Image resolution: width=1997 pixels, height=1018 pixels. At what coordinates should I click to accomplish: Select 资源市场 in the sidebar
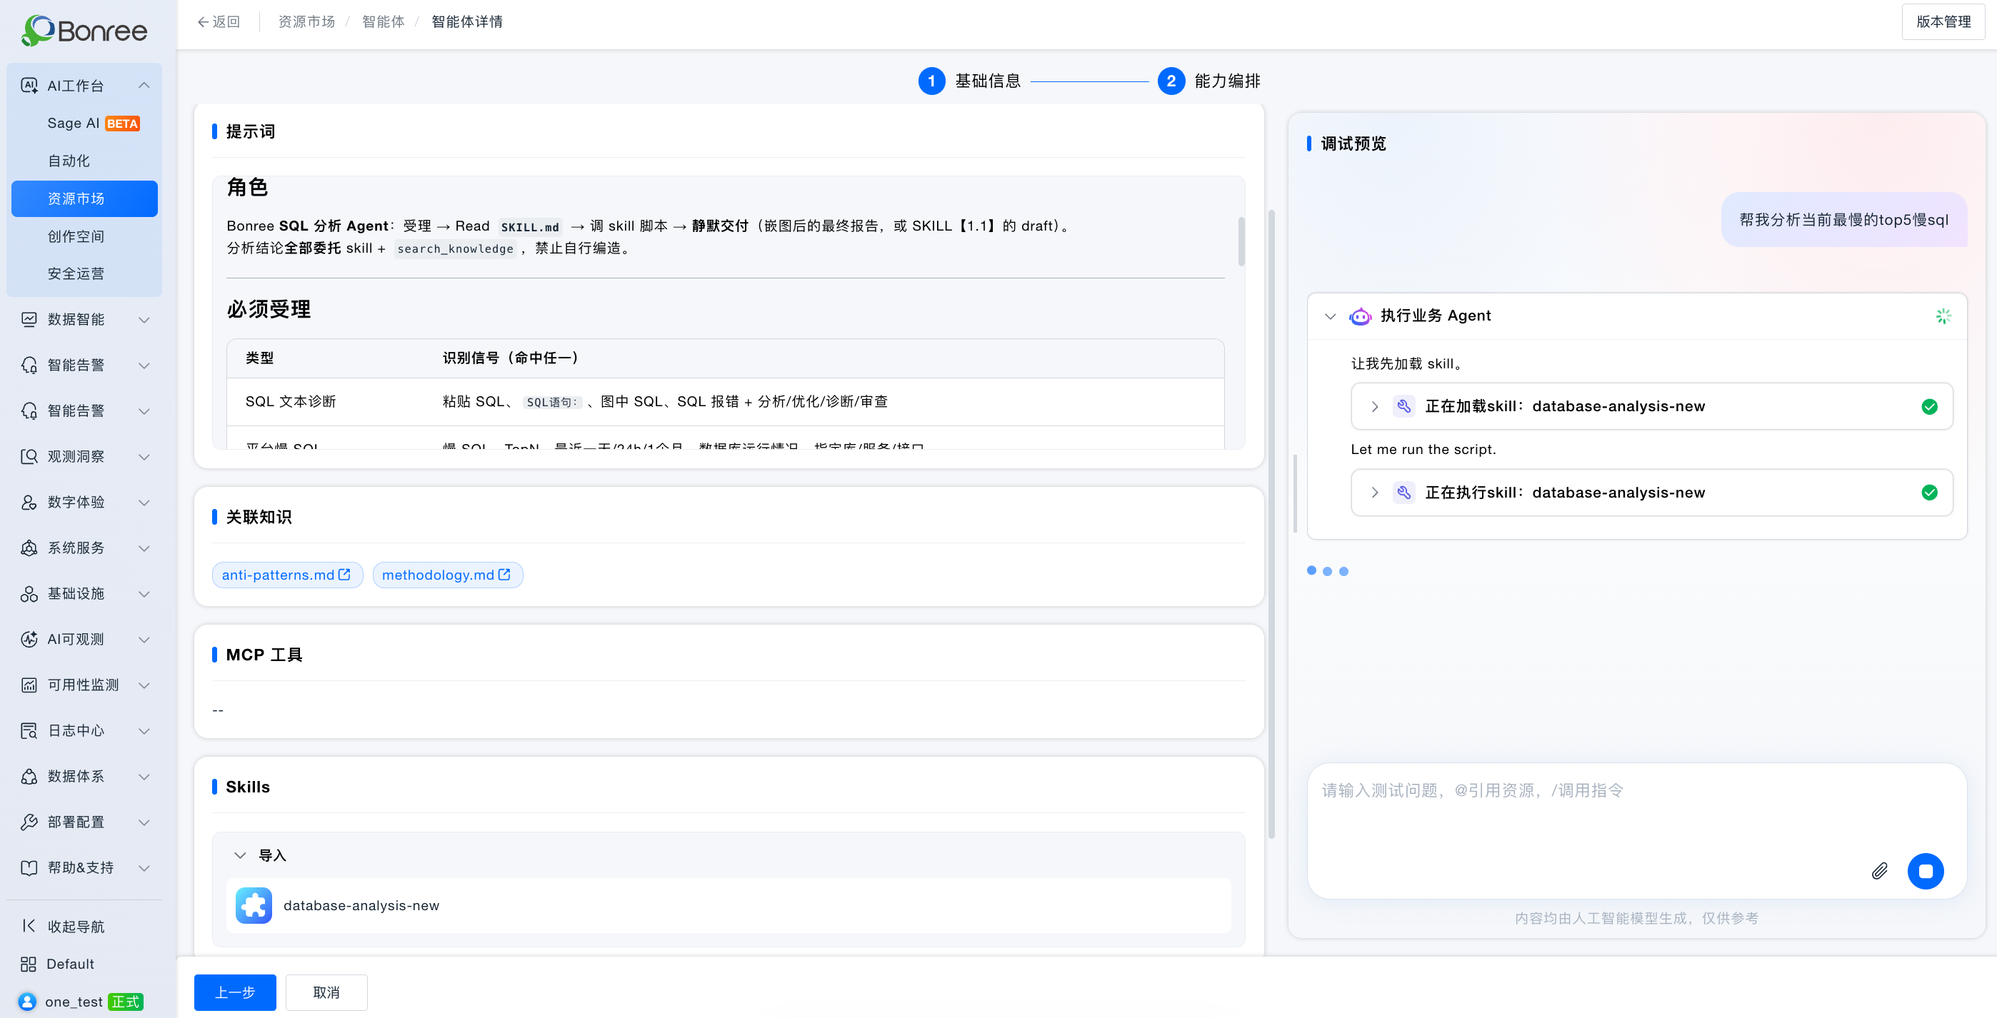[84, 199]
